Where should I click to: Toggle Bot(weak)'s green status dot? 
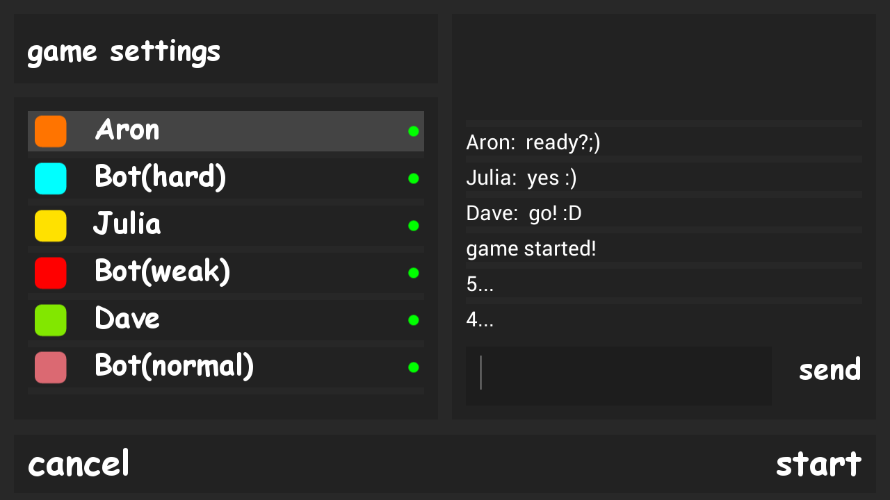tap(414, 273)
